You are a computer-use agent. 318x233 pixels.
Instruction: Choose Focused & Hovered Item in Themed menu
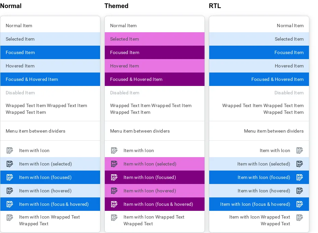coord(155,79)
